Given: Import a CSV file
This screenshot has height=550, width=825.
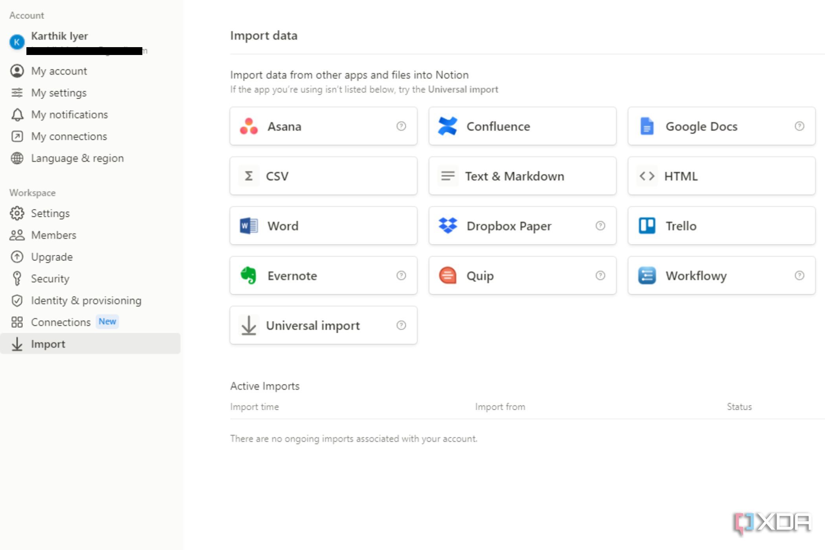Looking at the screenshot, I should [323, 176].
